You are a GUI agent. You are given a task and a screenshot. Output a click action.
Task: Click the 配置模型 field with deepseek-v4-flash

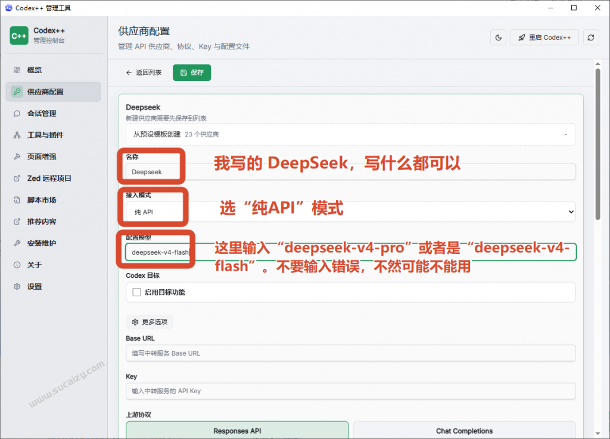tap(350, 252)
